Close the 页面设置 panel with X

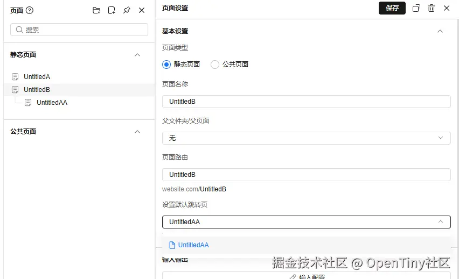coord(447,8)
